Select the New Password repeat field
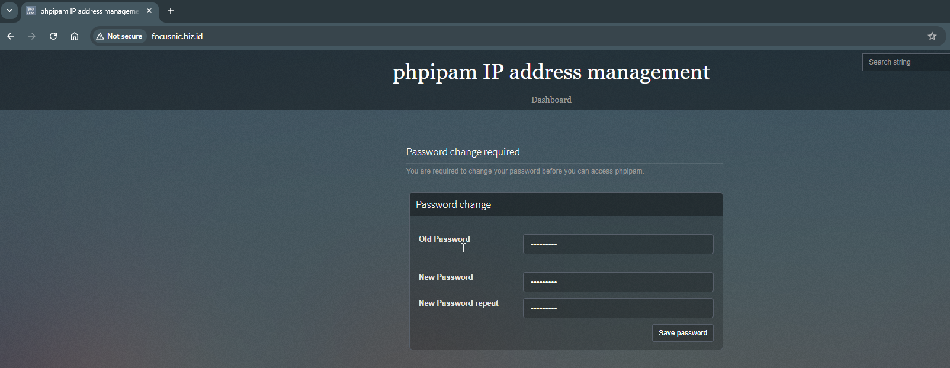The image size is (950, 368). click(618, 308)
